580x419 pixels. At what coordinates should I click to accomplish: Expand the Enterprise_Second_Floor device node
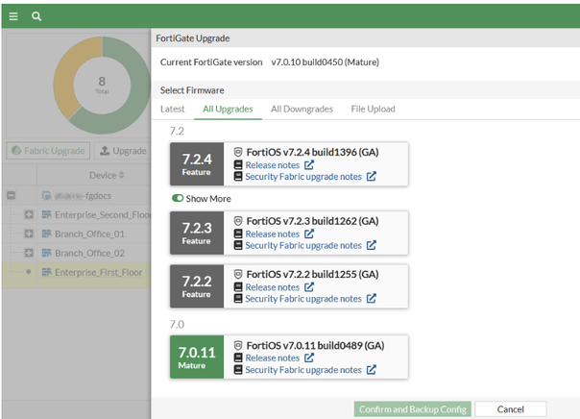click(x=29, y=214)
